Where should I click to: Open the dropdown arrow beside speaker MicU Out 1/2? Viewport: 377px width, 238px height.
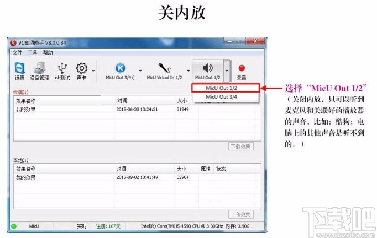pyautogui.click(x=227, y=71)
